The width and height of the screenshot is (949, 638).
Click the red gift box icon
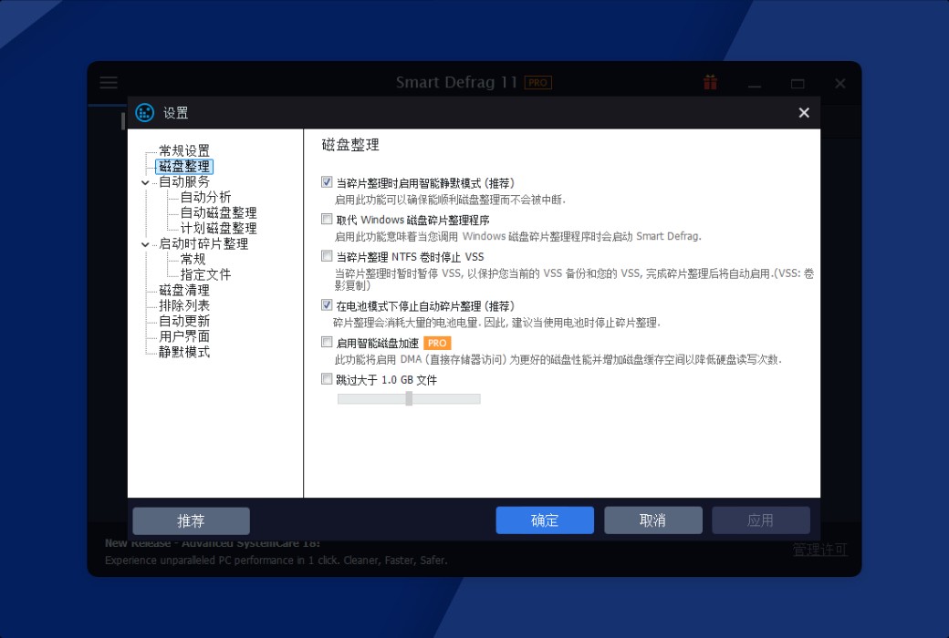[711, 82]
